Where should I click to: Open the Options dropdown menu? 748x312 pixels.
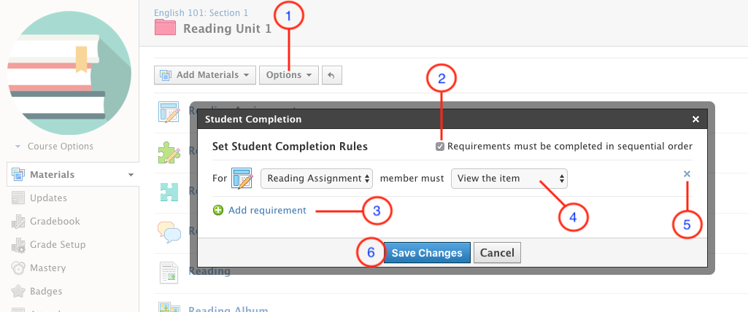289,75
